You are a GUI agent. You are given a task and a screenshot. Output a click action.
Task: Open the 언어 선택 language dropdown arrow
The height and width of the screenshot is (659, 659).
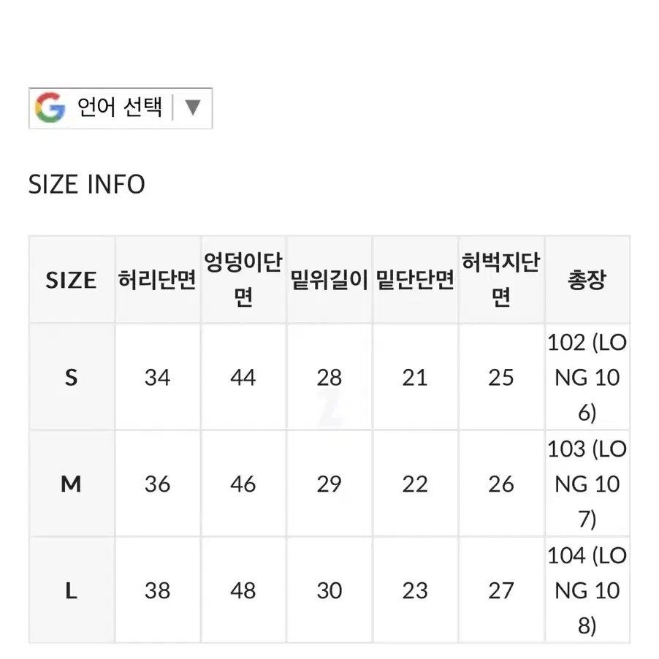click(x=192, y=107)
